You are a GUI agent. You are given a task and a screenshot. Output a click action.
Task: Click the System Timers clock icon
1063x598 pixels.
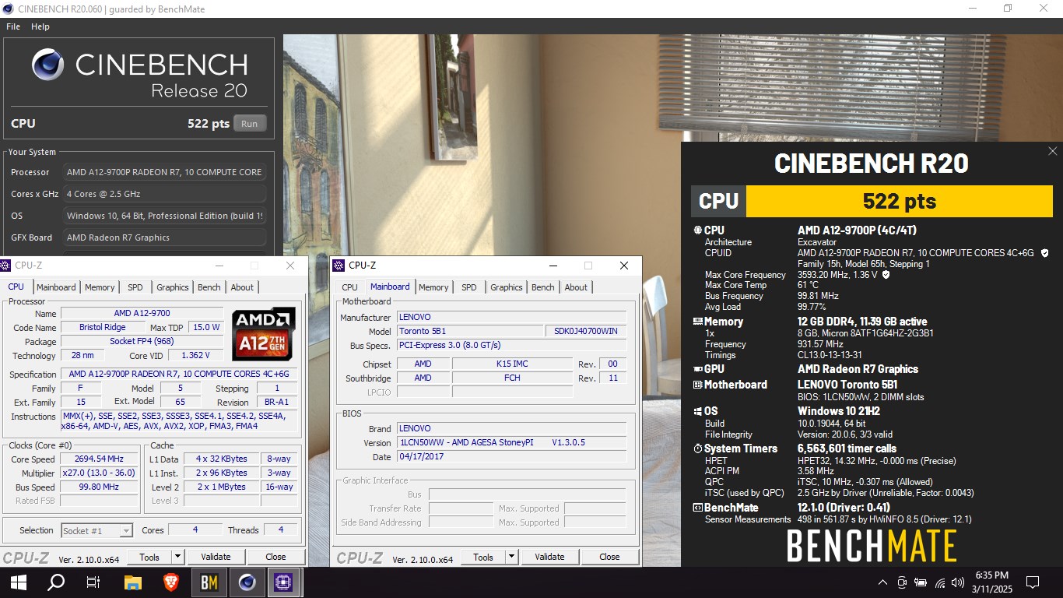pyautogui.click(x=697, y=448)
